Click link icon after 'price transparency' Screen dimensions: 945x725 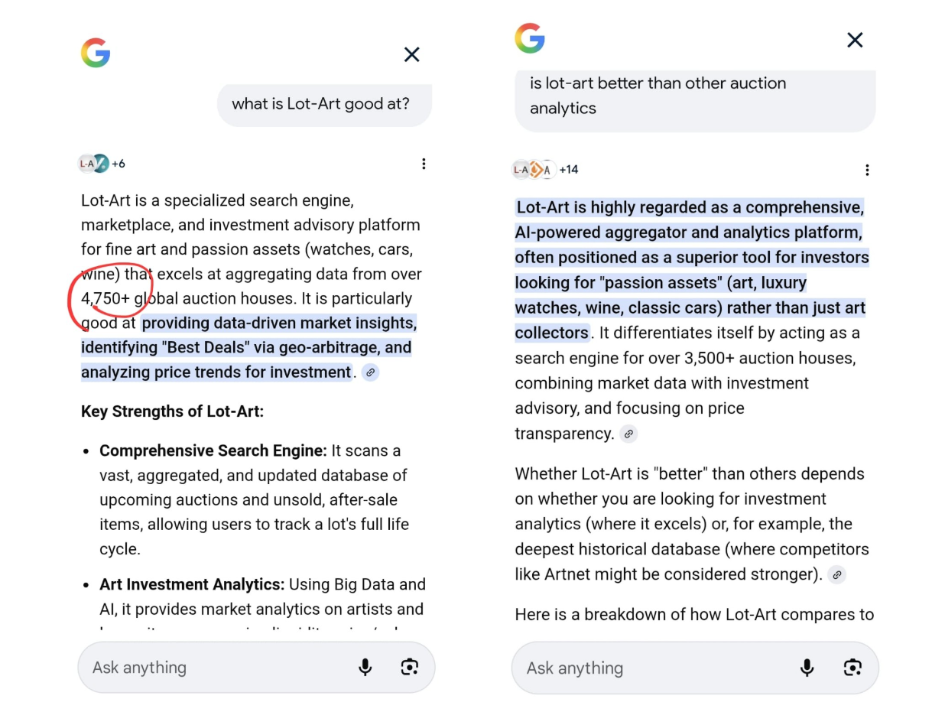[628, 434]
